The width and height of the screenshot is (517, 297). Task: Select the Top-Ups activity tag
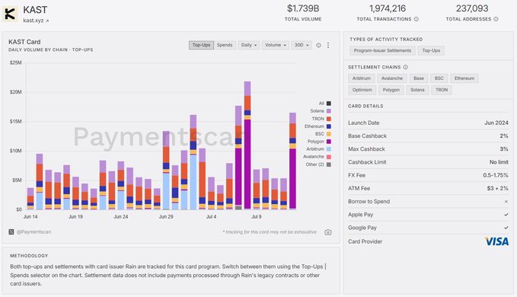pyautogui.click(x=431, y=51)
